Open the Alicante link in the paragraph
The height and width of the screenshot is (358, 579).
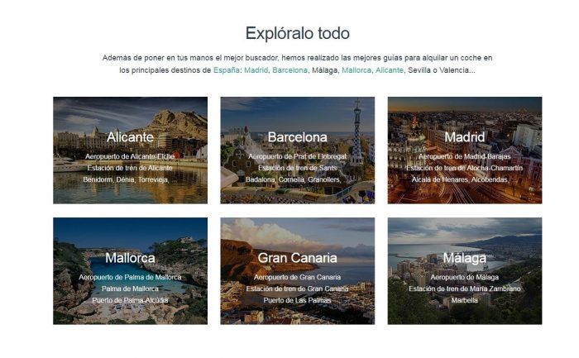tap(390, 70)
